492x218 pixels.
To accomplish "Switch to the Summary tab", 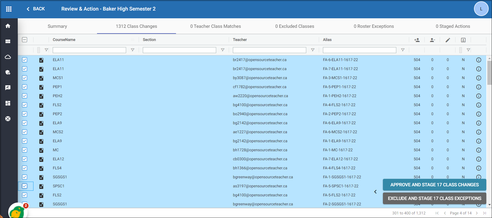I will (57, 26).
